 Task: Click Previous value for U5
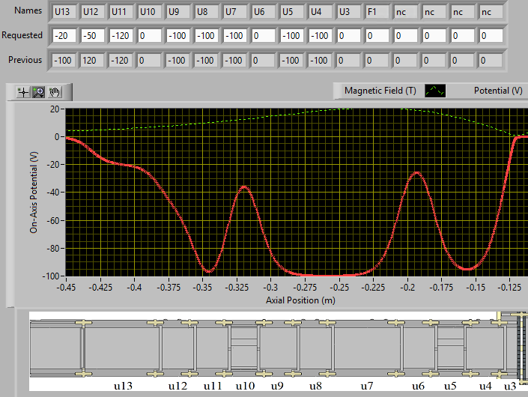click(291, 61)
